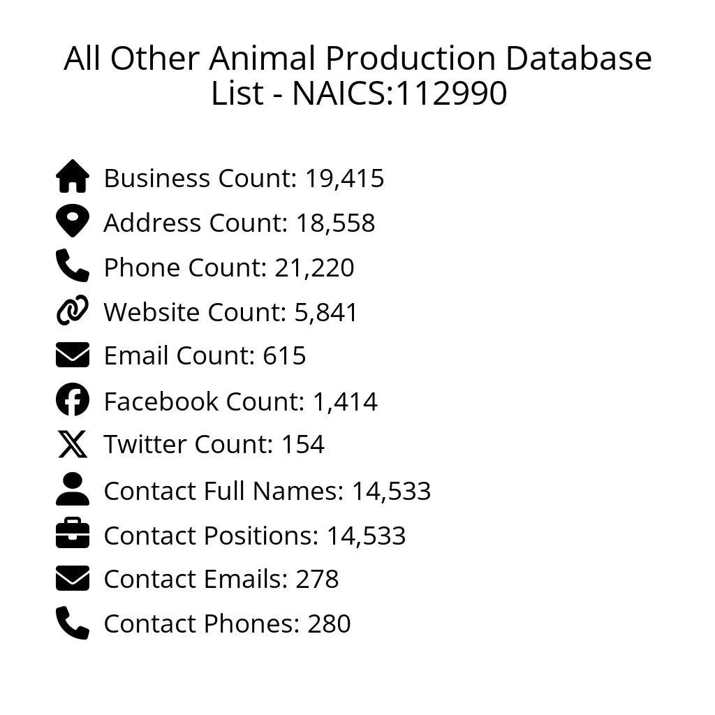The width and height of the screenshot is (715, 715).
Task: Click the location pin icon
Action: tap(73, 221)
